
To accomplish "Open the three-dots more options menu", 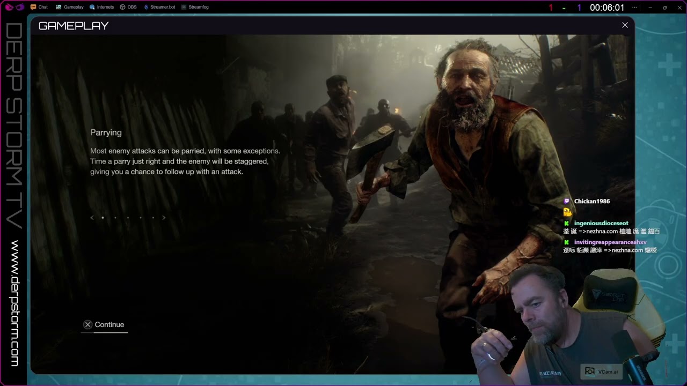I will click(635, 8).
